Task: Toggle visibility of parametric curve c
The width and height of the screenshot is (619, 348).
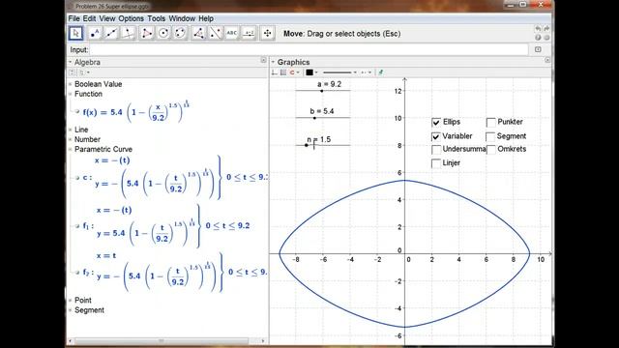Action: click(77, 178)
